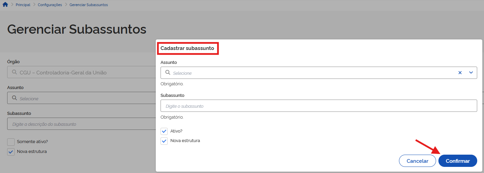Click the 'Digite a descrição do subassunto' input
The height and width of the screenshot is (173, 484).
point(82,124)
